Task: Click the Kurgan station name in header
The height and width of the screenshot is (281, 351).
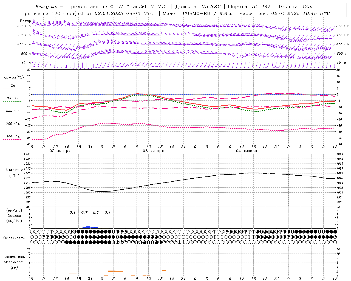Action: [46, 7]
